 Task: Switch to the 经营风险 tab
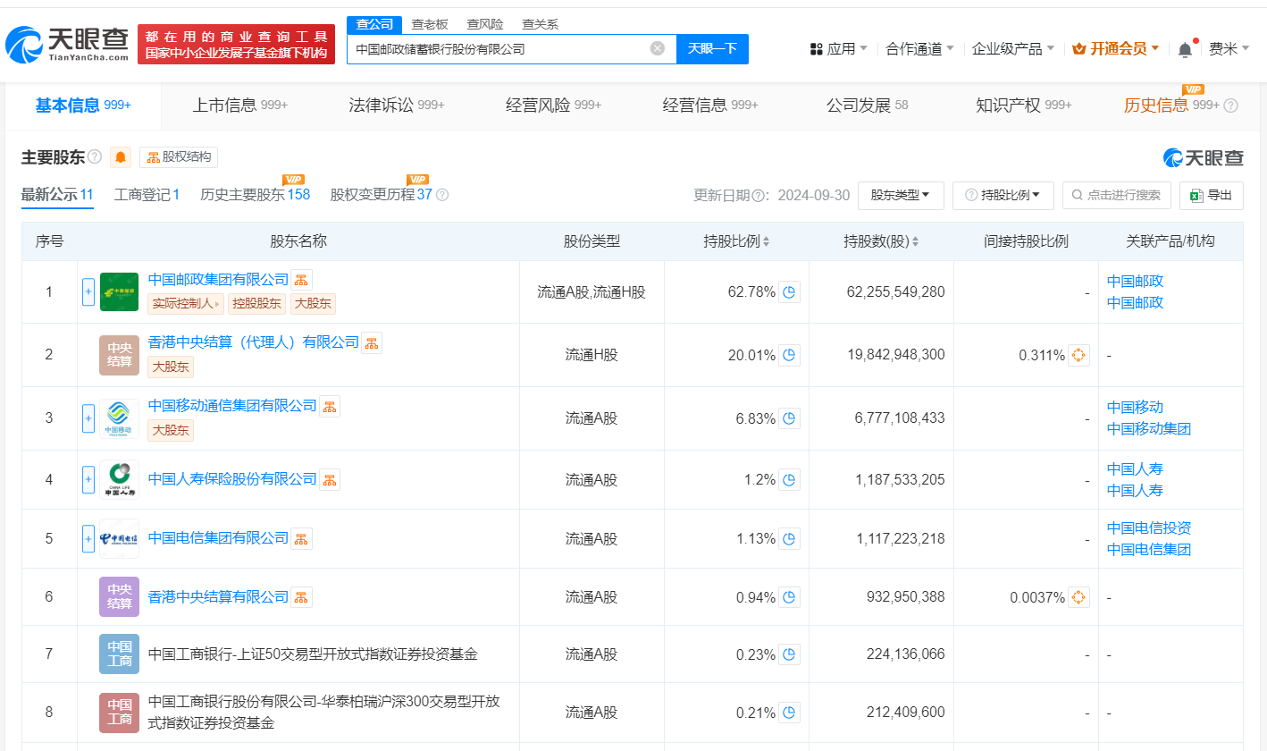[x=553, y=105]
